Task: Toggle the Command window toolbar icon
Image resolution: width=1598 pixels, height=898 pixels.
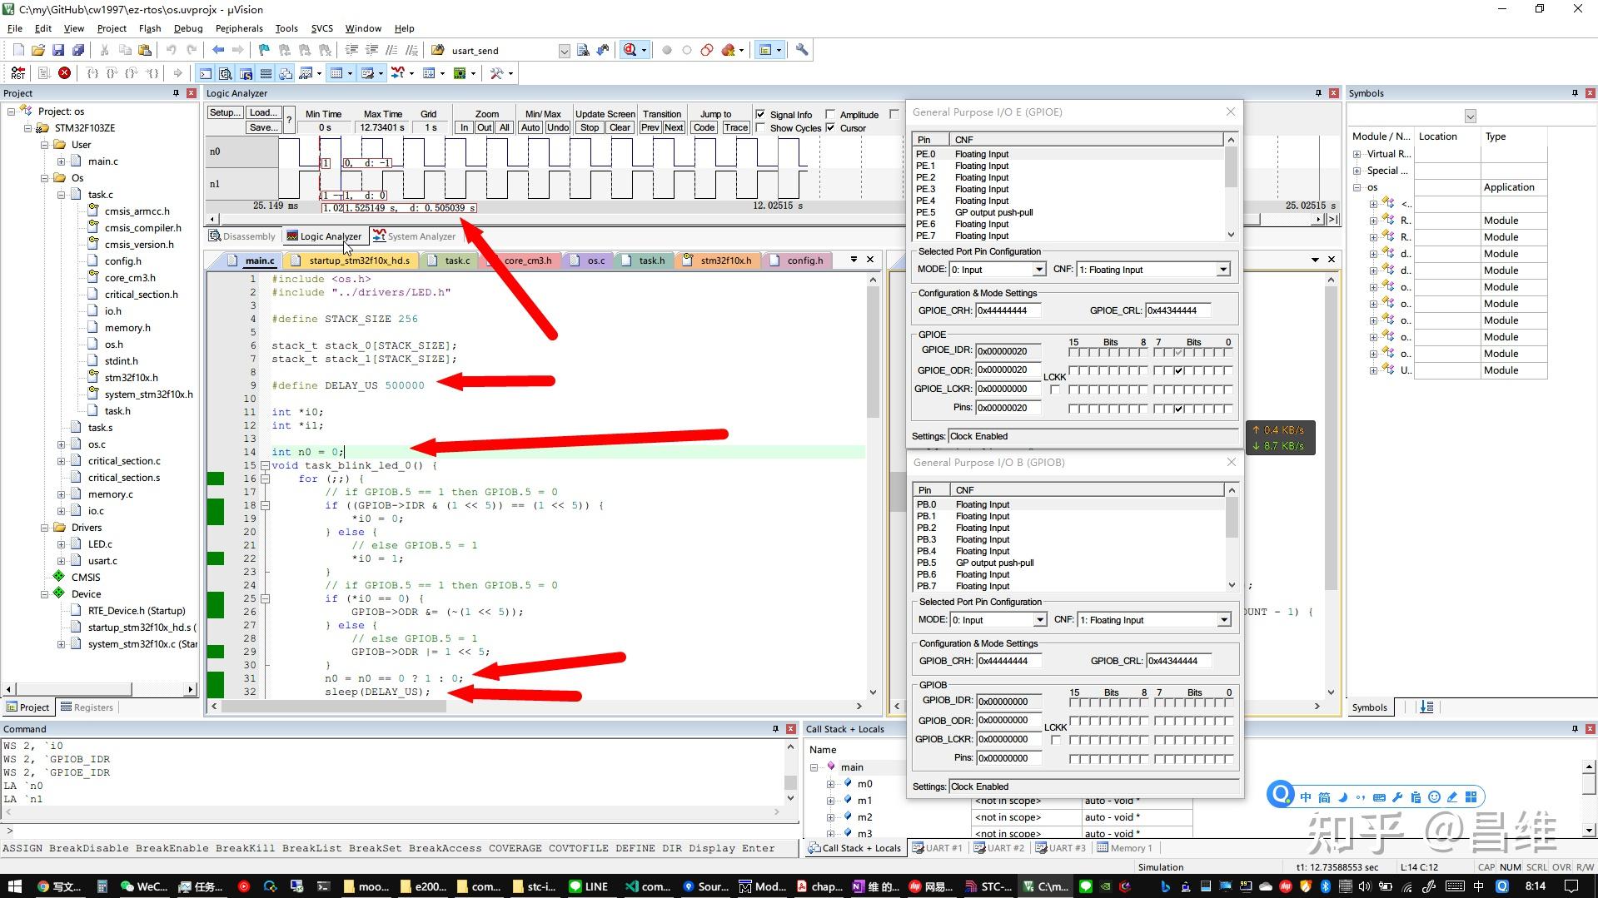Action: coord(205,73)
